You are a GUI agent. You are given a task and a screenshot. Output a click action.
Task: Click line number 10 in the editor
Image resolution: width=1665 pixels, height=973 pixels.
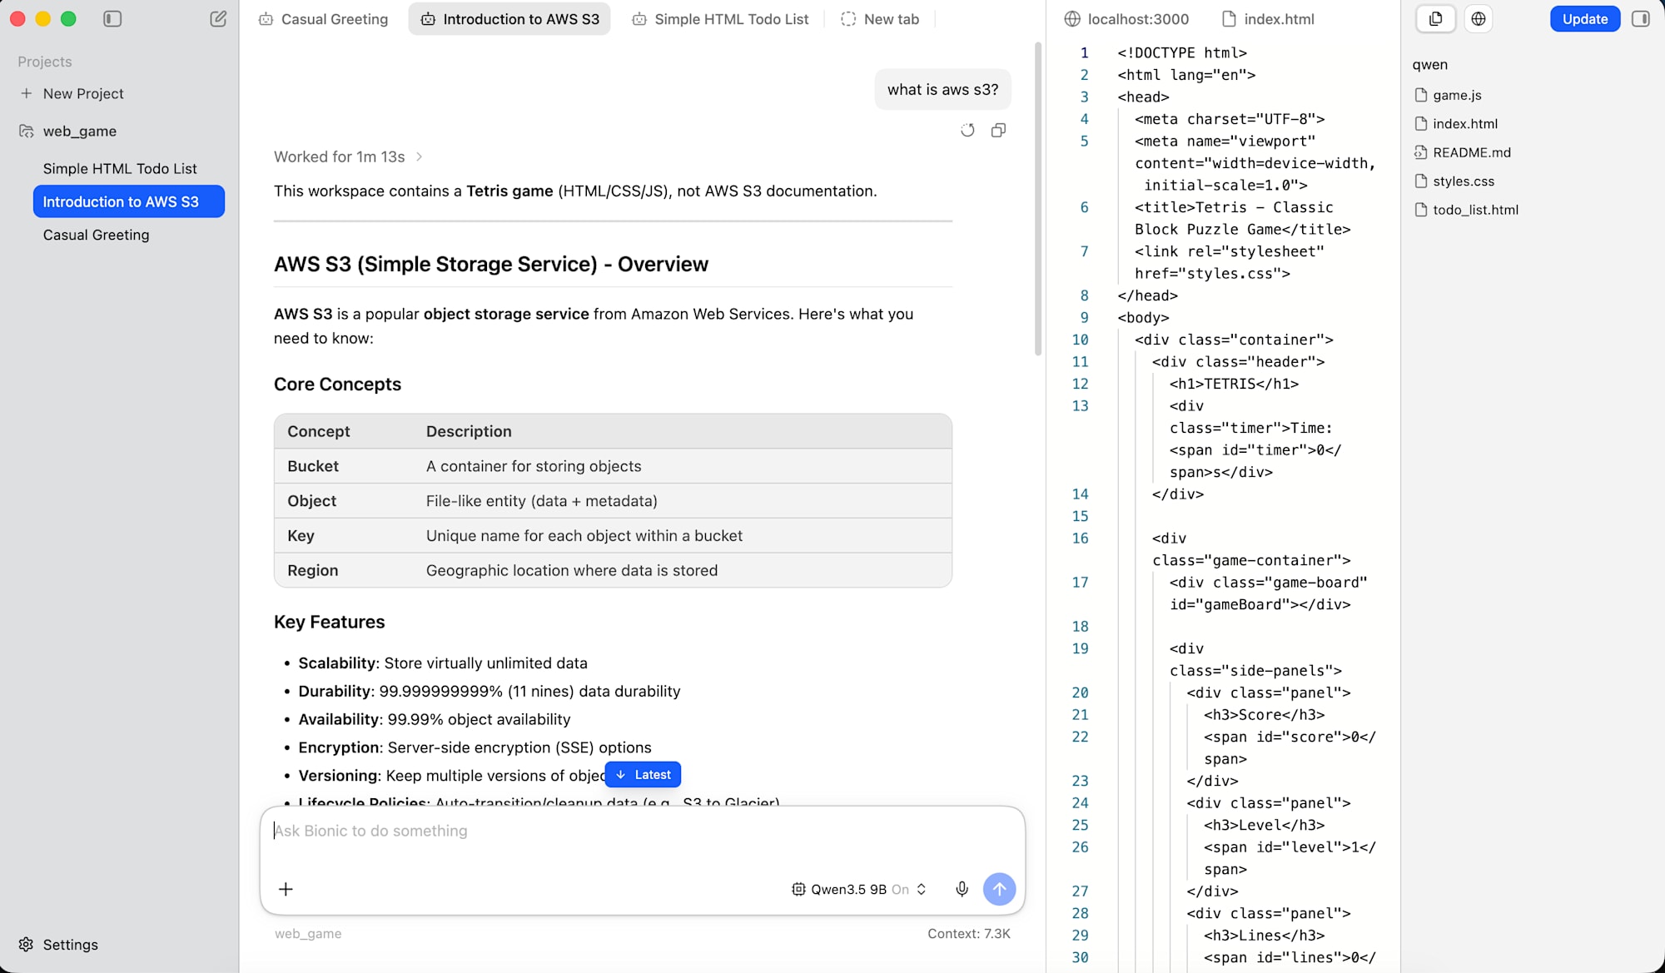[1080, 340]
